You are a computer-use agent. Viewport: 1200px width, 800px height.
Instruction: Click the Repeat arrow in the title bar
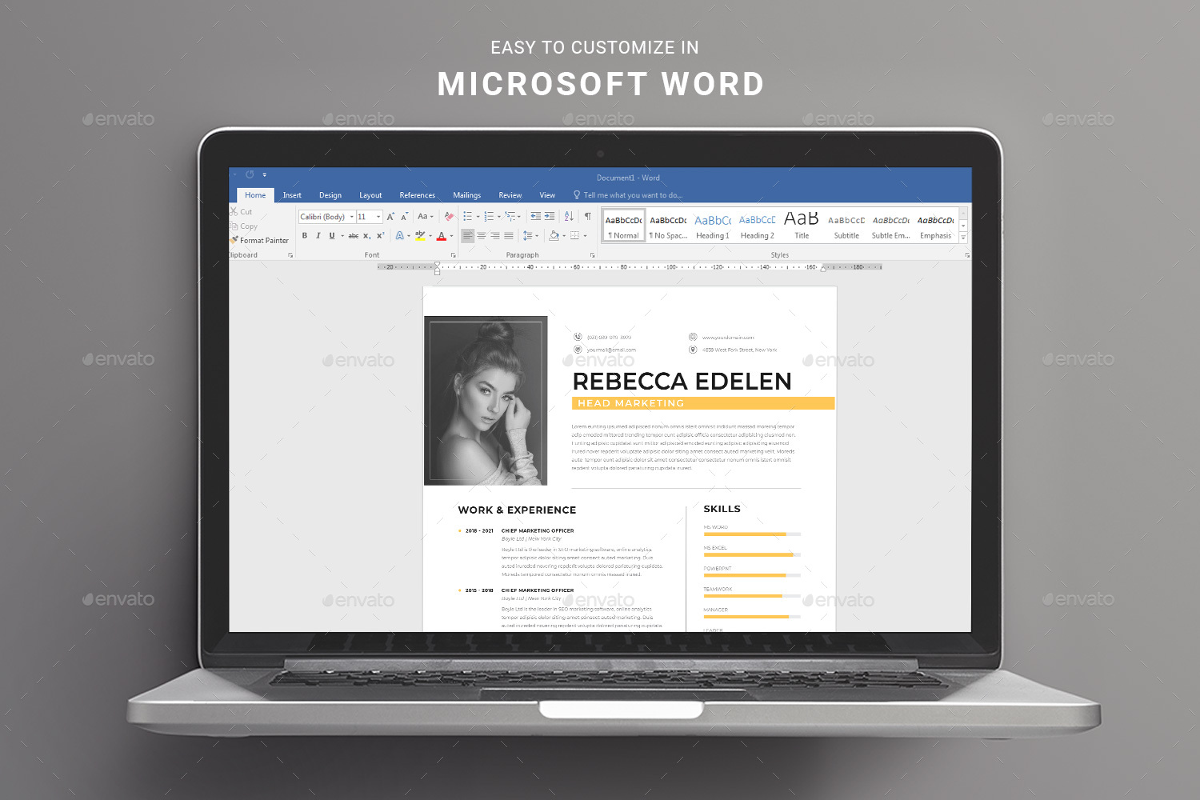[250, 174]
